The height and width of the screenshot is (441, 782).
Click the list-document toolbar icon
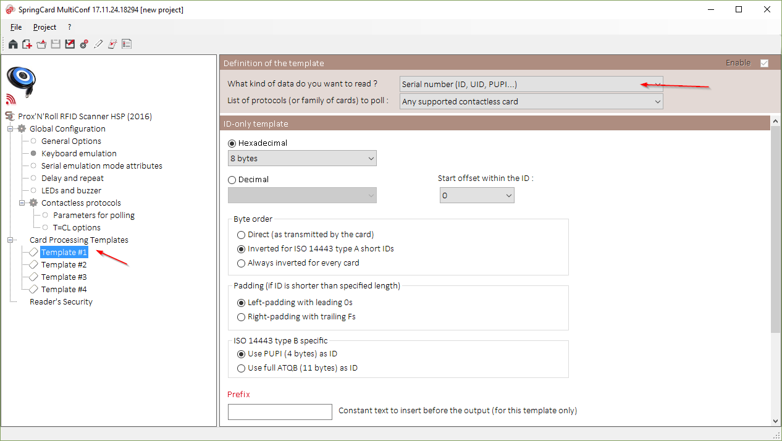[127, 44]
